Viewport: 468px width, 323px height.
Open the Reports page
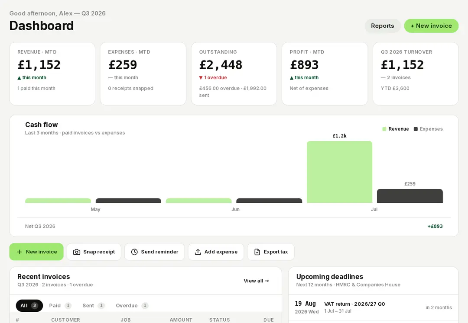[382, 26]
